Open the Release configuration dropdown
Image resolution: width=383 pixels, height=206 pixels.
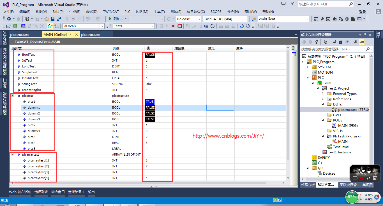tap(199, 19)
